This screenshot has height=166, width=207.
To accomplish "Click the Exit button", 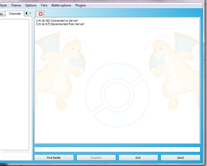I will pos(138,158).
